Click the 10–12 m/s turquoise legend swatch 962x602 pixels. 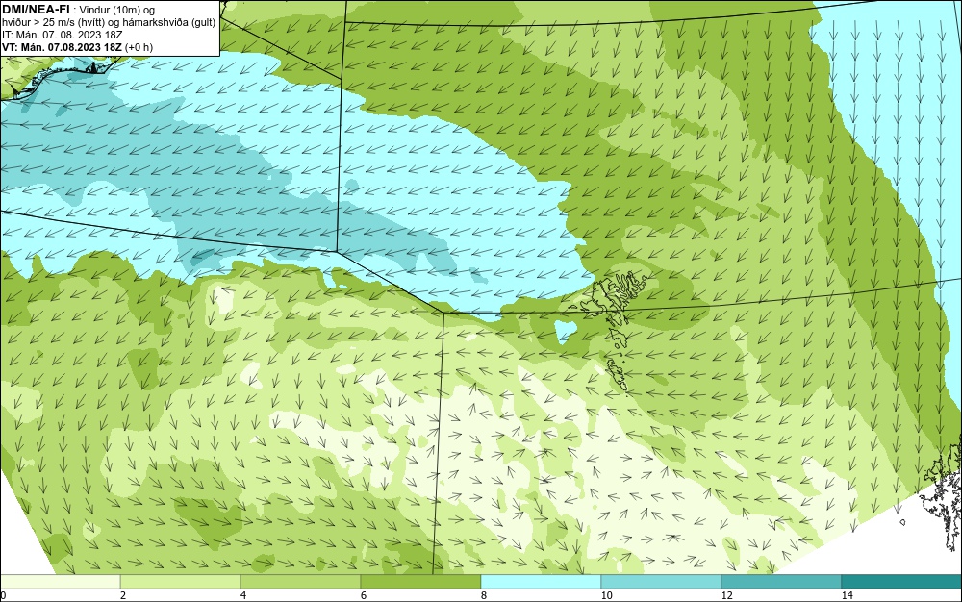[661, 582]
